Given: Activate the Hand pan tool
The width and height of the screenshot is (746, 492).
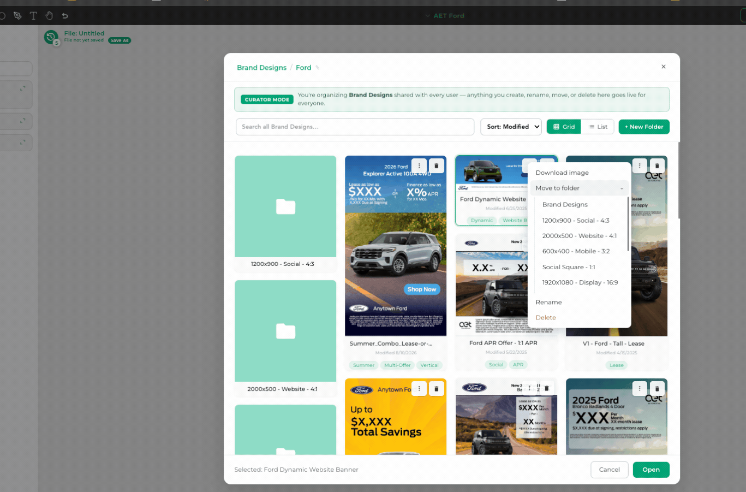Looking at the screenshot, I should click(49, 16).
